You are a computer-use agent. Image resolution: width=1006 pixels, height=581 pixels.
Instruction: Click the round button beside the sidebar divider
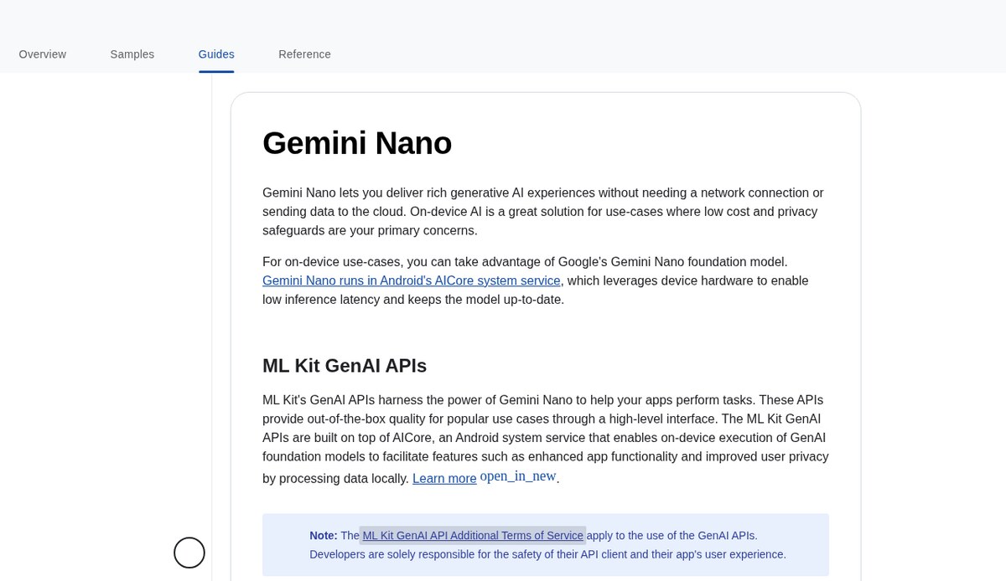pos(189,553)
